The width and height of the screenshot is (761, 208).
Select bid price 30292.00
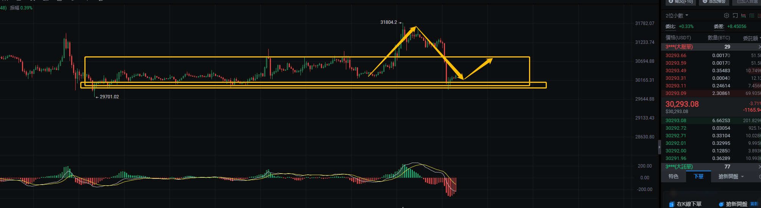(x=676, y=151)
